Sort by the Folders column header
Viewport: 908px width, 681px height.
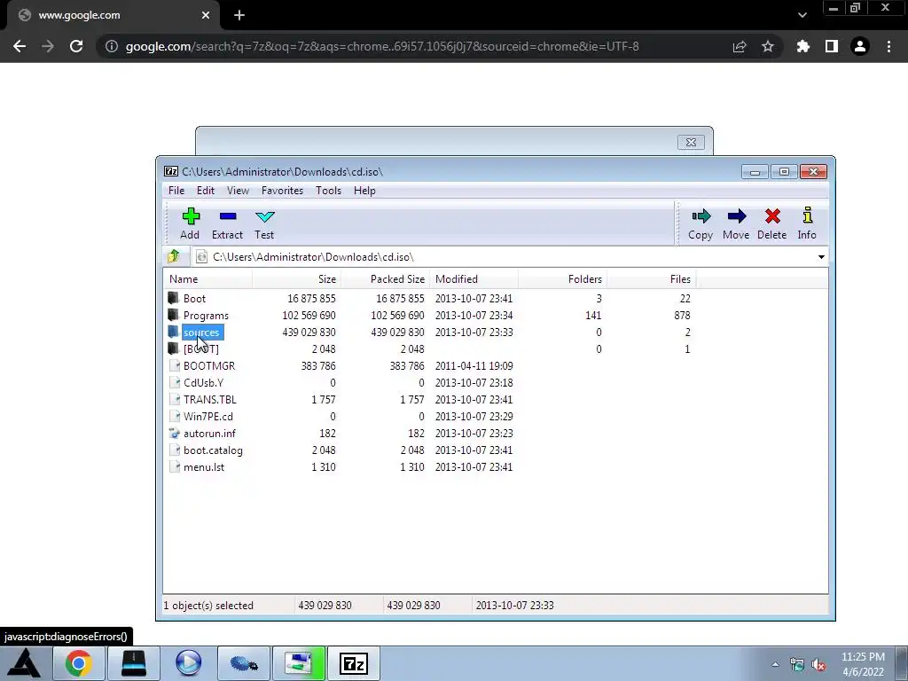point(562,279)
